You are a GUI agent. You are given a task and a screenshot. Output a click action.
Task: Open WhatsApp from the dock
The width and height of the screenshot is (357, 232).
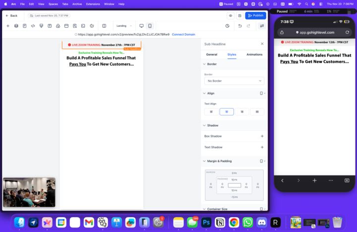(x=248, y=223)
